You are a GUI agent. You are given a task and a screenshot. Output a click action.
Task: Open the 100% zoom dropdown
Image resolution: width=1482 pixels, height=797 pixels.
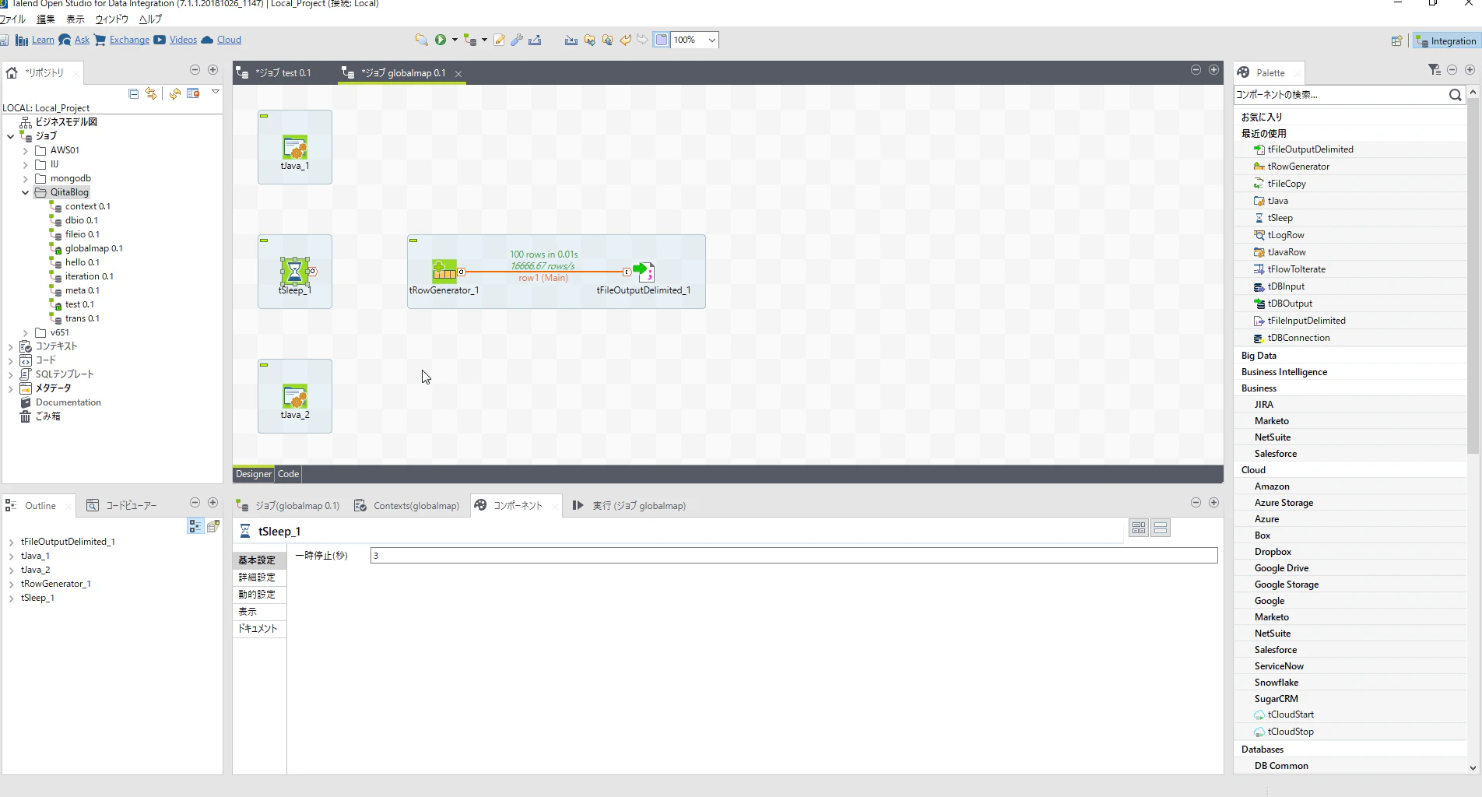[x=711, y=40]
